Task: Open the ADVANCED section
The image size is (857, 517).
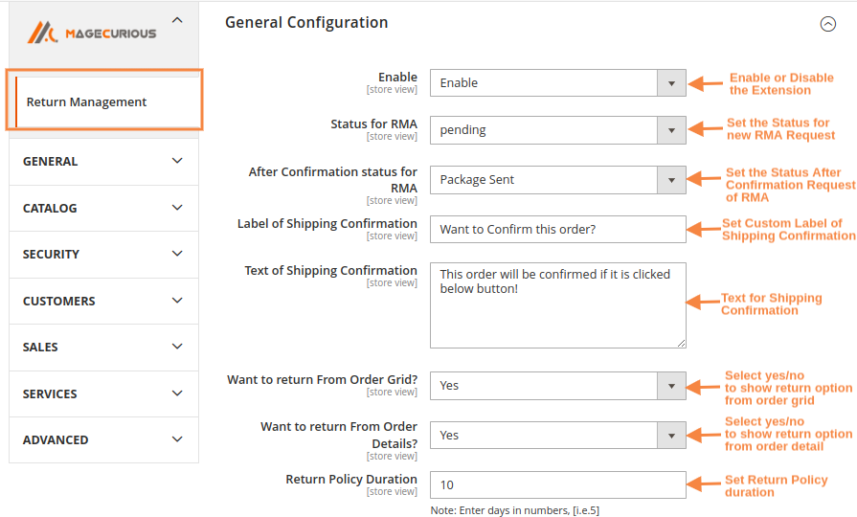Action: click(x=103, y=439)
